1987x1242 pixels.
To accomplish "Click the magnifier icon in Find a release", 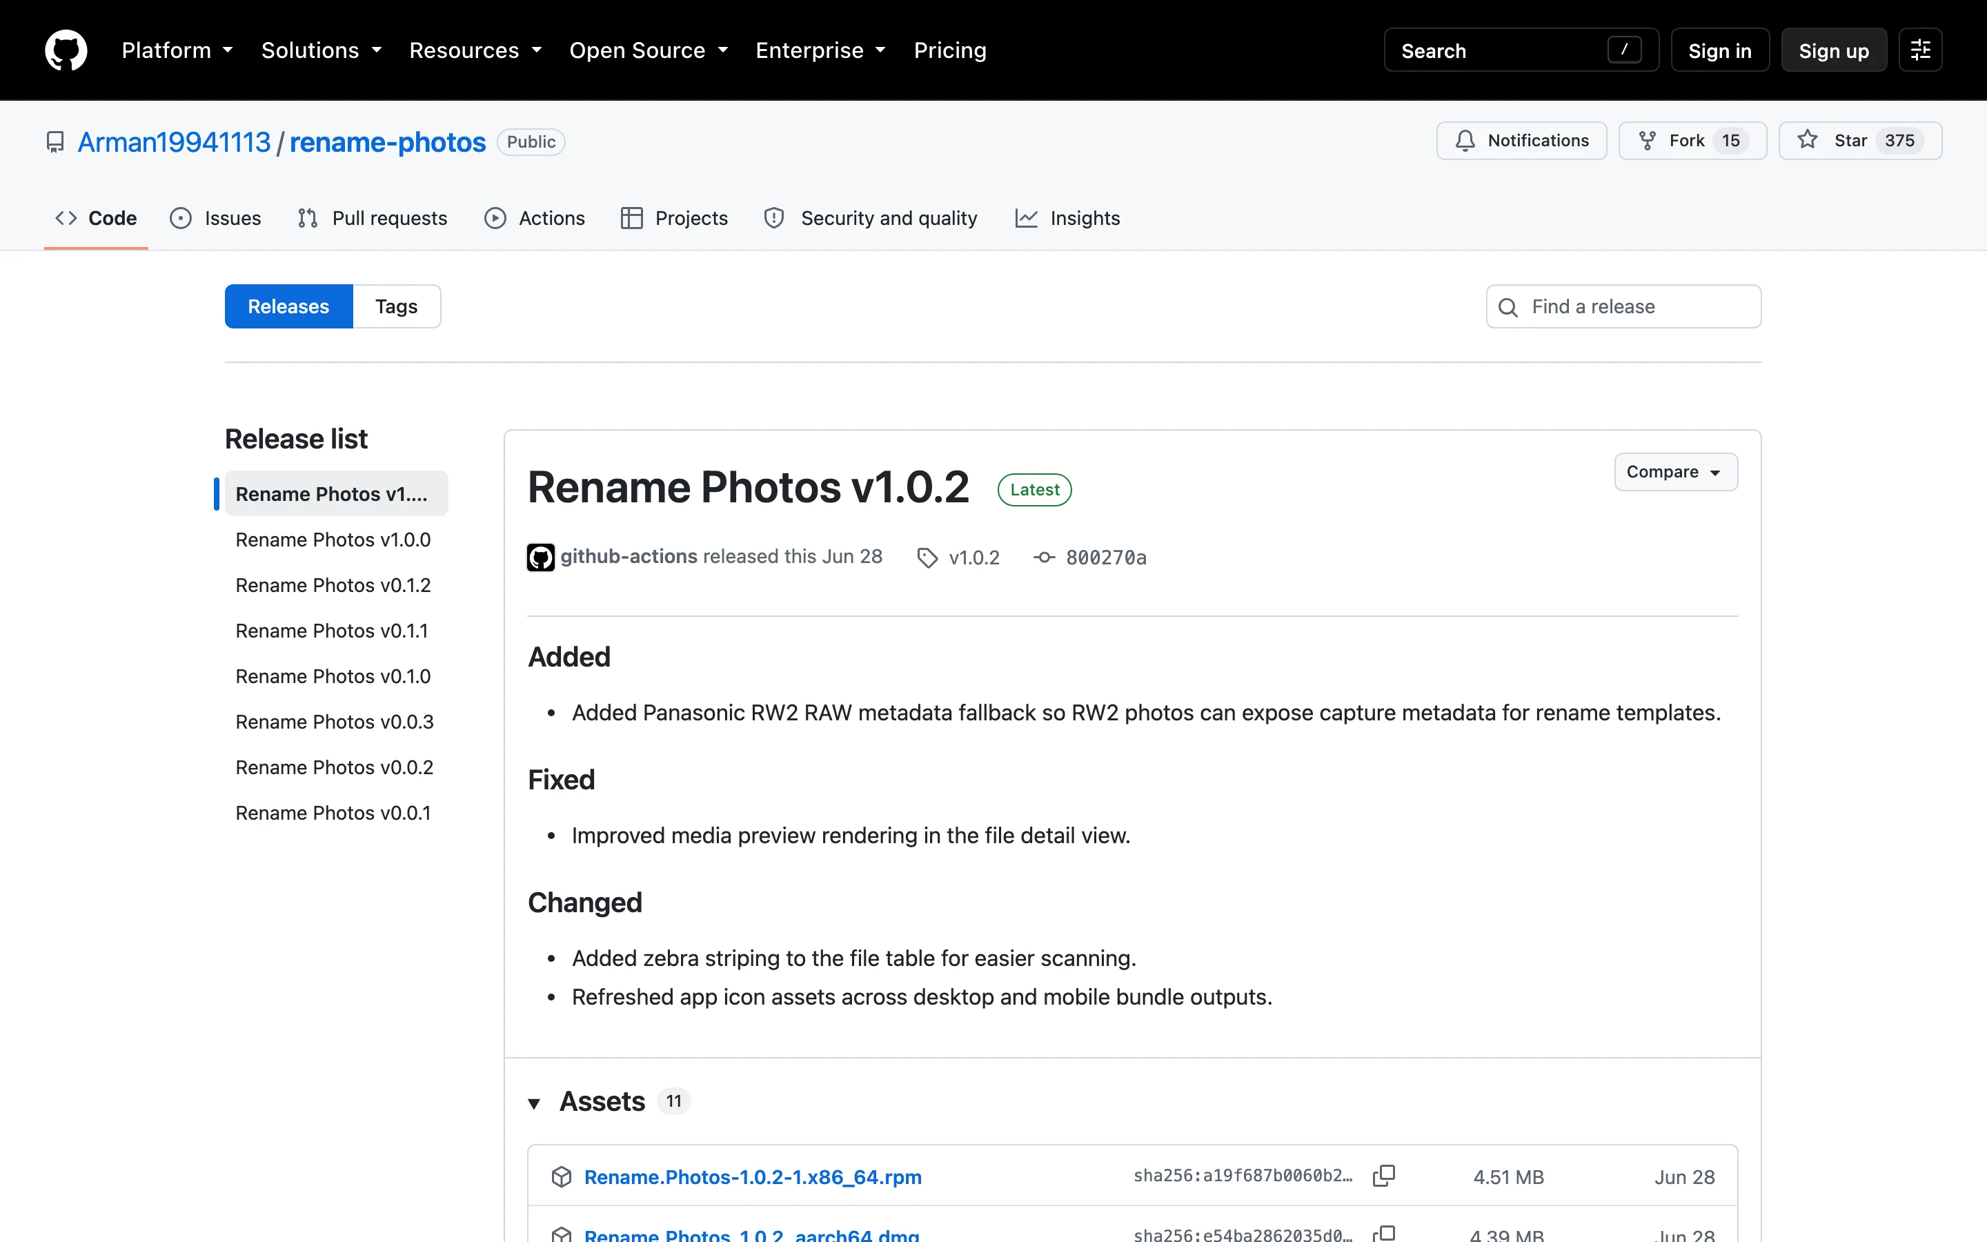I will tap(1508, 307).
